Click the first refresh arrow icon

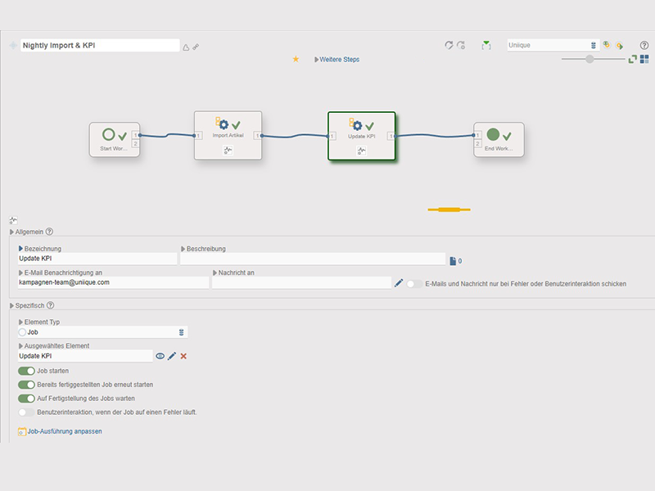pos(449,45)
